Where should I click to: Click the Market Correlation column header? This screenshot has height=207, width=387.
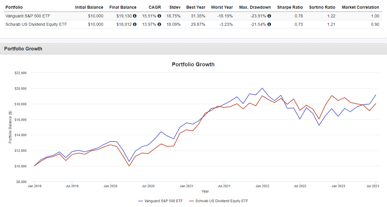(x=361, y=7)
